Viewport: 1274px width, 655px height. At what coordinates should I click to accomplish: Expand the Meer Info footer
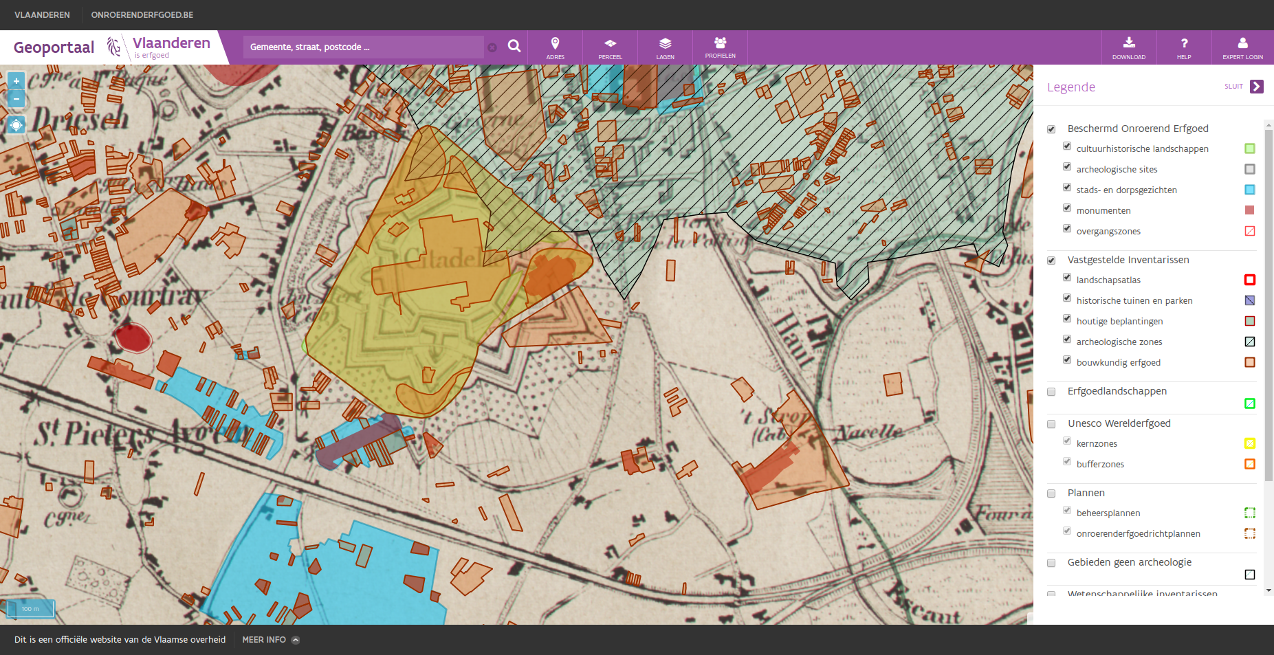point(271,640)
